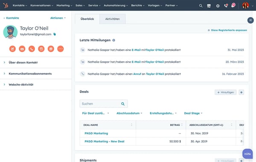Click info icon beside Letzte Mitteilungen
Viewport: 256px width, 162px height.
click(113, 40)
